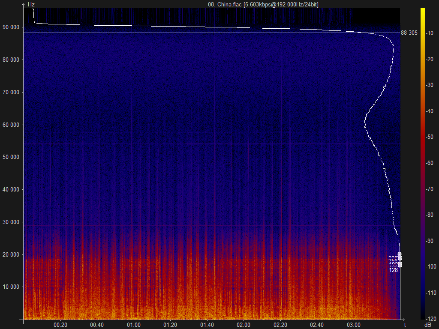Click the 20 000 frequency axis label
Screen dimensions: 439x329
click(x=11, y=254)
